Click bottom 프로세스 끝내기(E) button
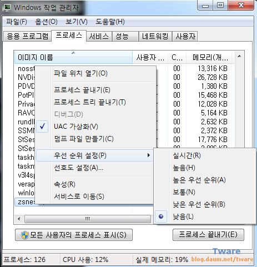This screenshot has width=257, height=267. click(208, 235)
